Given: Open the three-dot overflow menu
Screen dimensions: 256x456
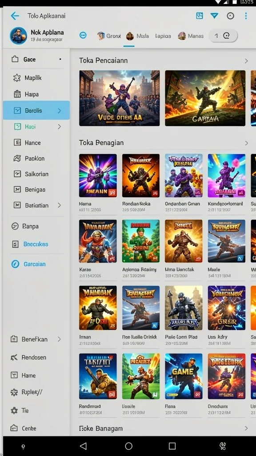Looking at the screenshot, I should (246, 16).
